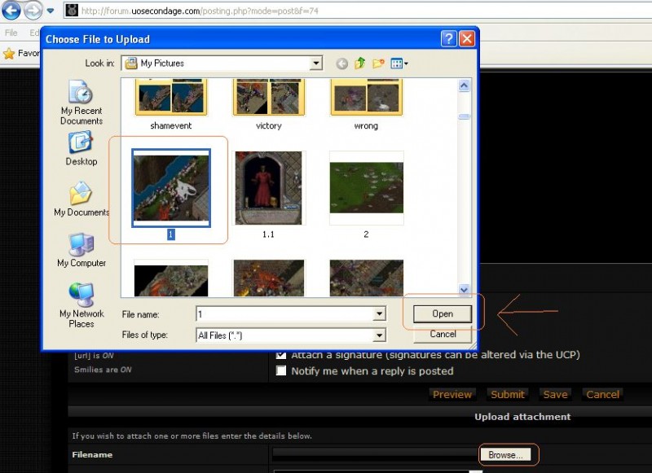Toggle the Attach a signature checkbox
Screen dimensions: 652x473
281,355
